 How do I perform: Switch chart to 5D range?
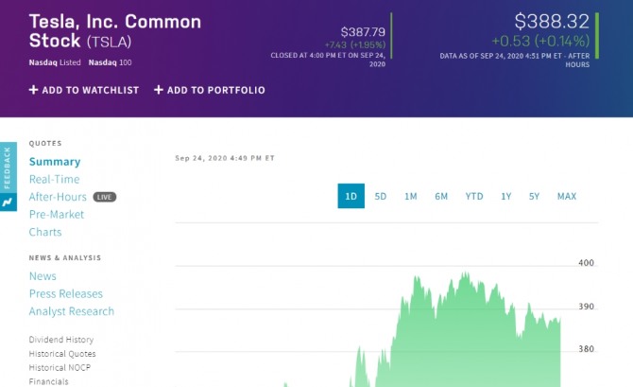coord(381,196)
